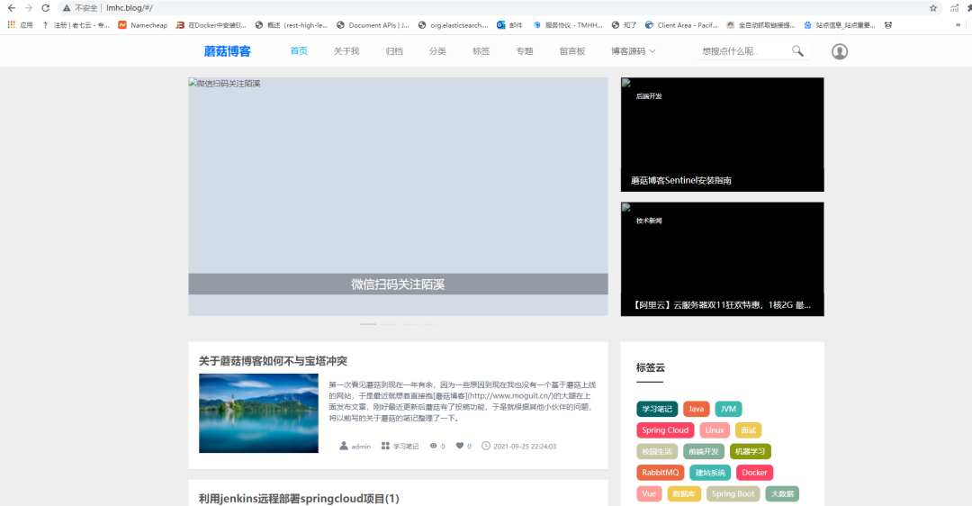Click the admin author icon on first post
The image size is (972, 506).
pyautogui.click(x=344, y=446)
